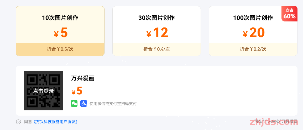
Task: Click the ¥12 price on second plan
Action: coord(157,33)
